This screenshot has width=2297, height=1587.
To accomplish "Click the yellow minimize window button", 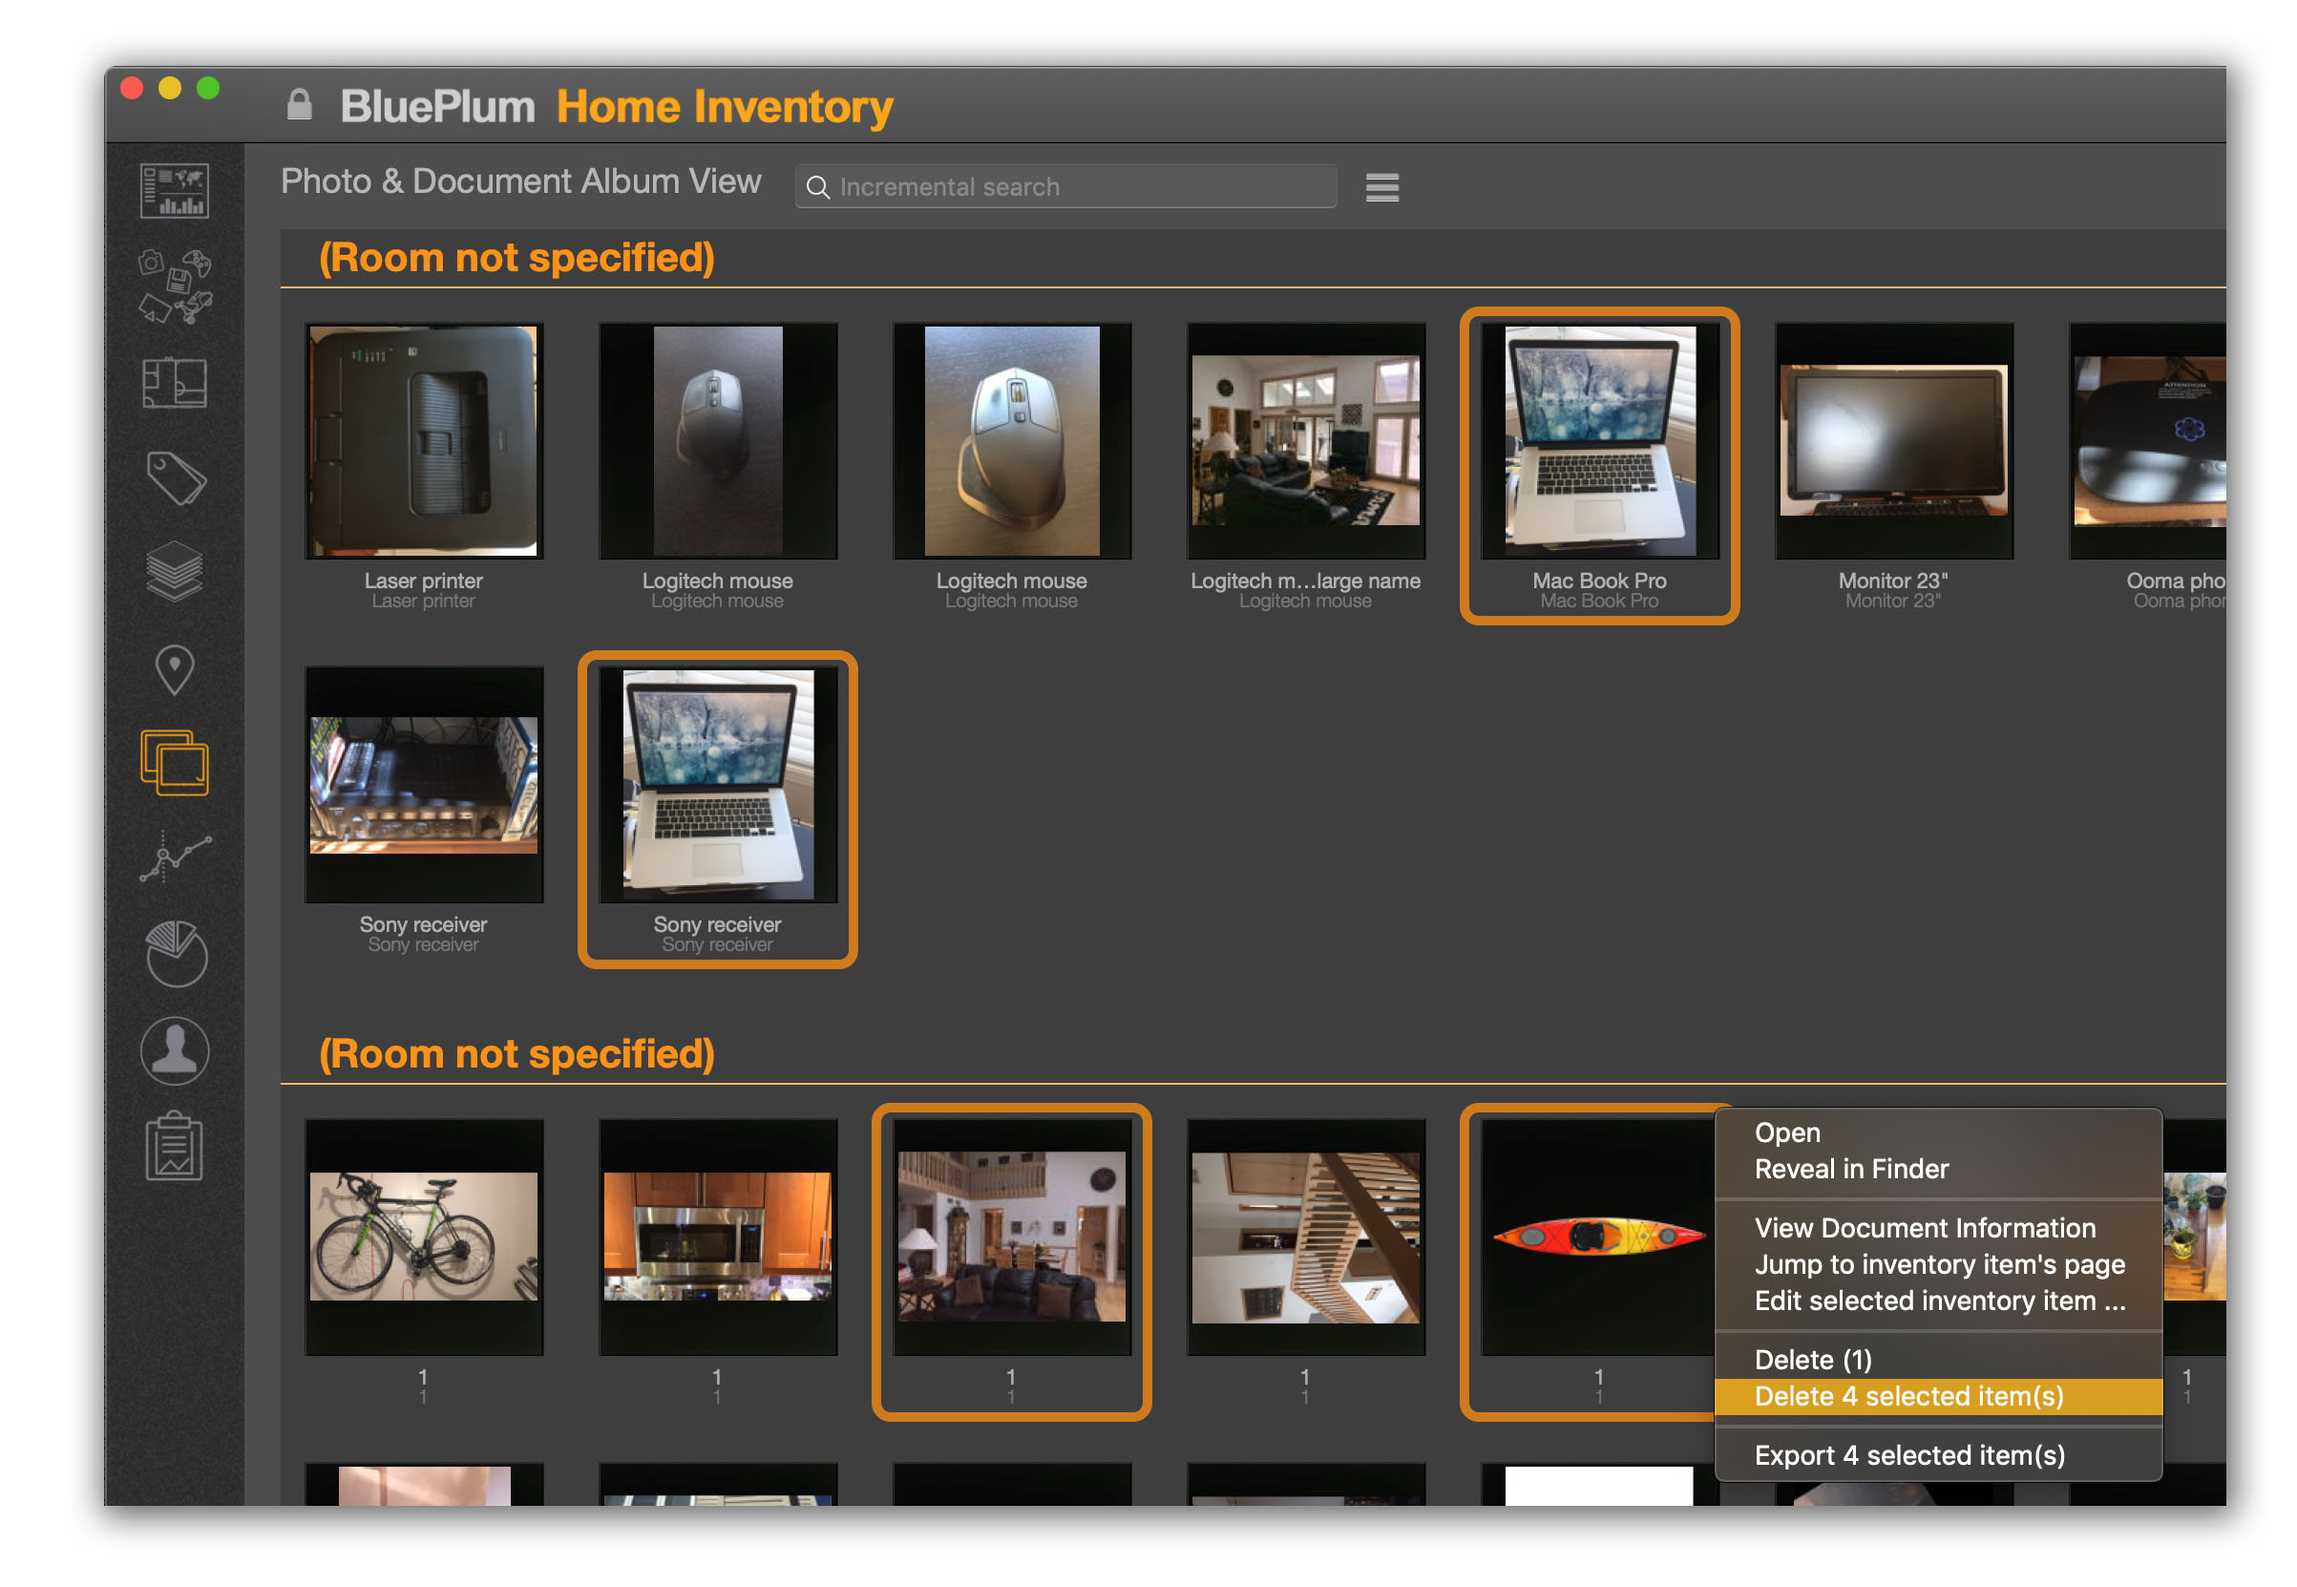I will tap(170, 88).
